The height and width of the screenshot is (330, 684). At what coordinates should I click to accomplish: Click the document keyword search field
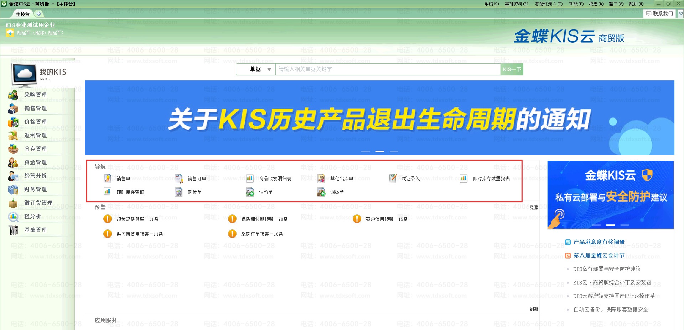pos(388,69)
